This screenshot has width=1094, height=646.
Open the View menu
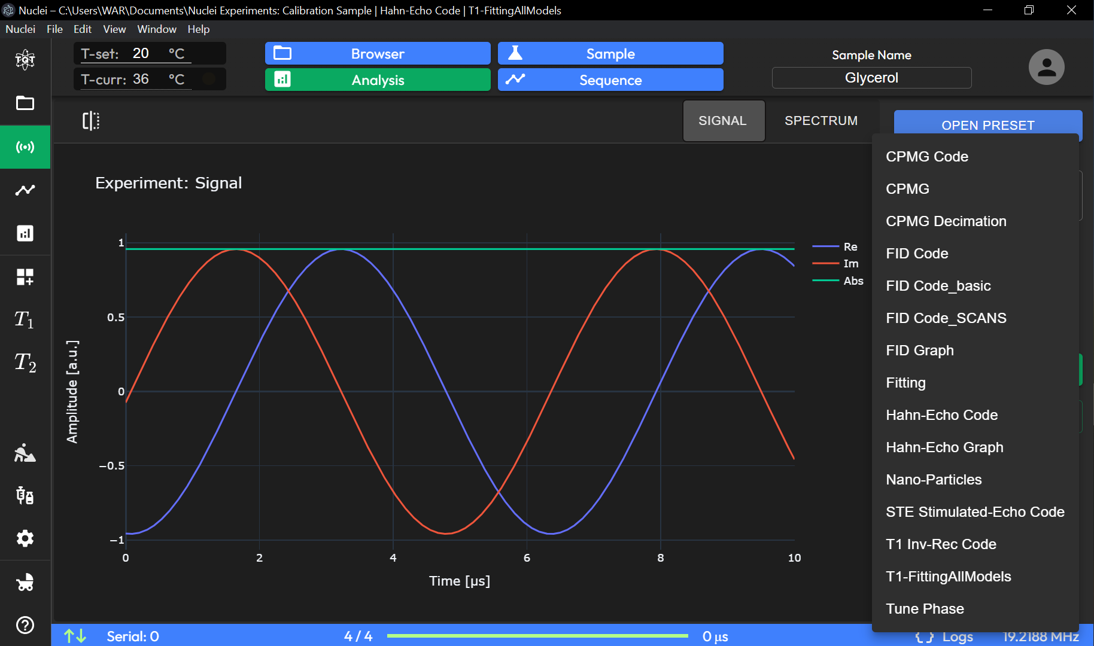click(x=114, y=29)
